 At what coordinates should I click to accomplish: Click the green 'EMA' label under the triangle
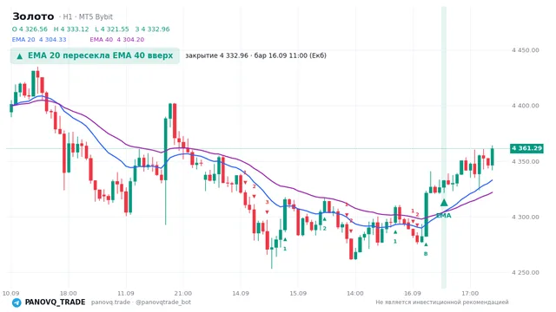pyautogui.click(x=444, y=216)
